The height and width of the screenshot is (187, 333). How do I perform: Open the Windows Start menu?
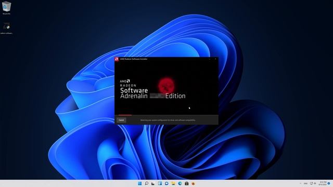[x=140, y=183]
